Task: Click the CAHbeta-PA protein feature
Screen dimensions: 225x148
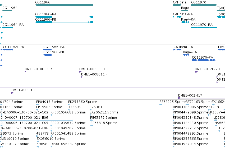Action: coord(177,50)
